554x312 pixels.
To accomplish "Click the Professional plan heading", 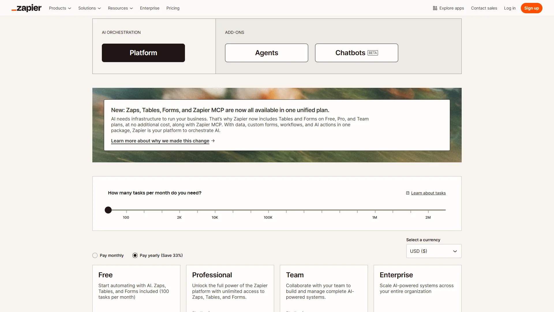I will click(212, 275).
